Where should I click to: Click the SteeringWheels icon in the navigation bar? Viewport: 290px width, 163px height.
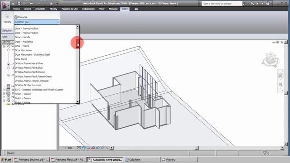tap(280, 76)
